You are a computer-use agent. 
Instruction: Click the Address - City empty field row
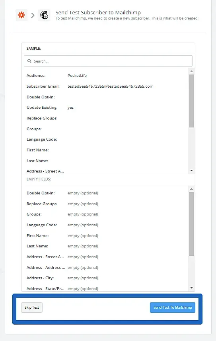click(x=105, y=278)
